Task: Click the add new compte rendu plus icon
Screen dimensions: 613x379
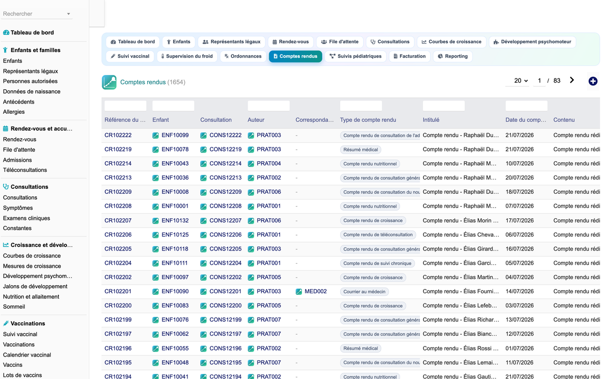Action: point(593,81)
